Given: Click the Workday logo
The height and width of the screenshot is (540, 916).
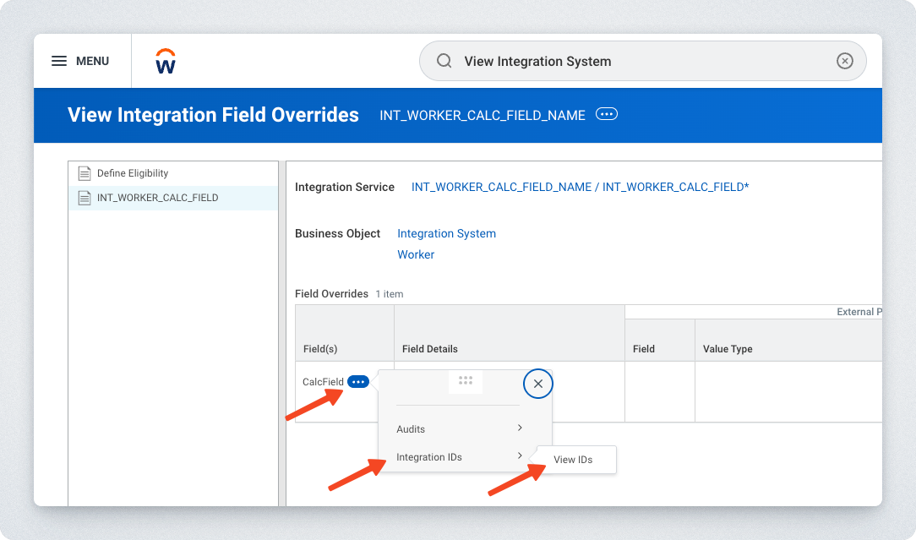Looking at the screenshot, I should coord(166,61).
